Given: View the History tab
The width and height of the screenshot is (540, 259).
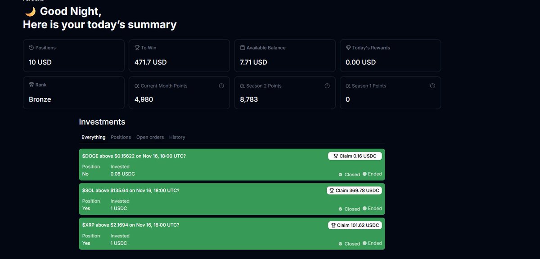Looking at the screenshot, I should pyautogui.click(x=177, y=137).
